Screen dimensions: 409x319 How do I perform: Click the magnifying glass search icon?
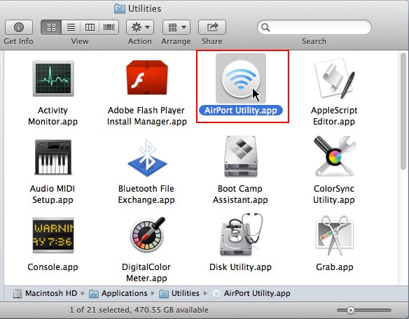[265, 27]
